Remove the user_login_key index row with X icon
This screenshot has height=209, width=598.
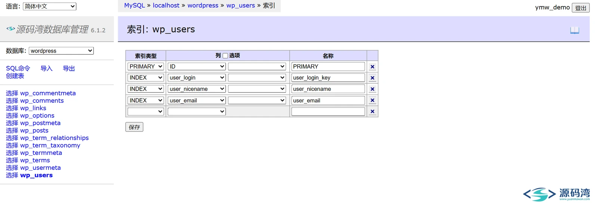click(x=372, y=78)
